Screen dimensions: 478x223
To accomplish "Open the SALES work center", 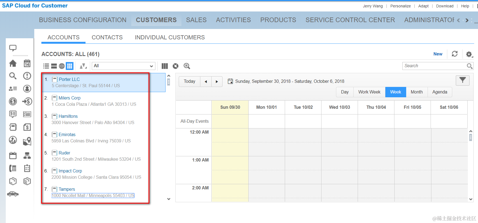I will 196,20.
